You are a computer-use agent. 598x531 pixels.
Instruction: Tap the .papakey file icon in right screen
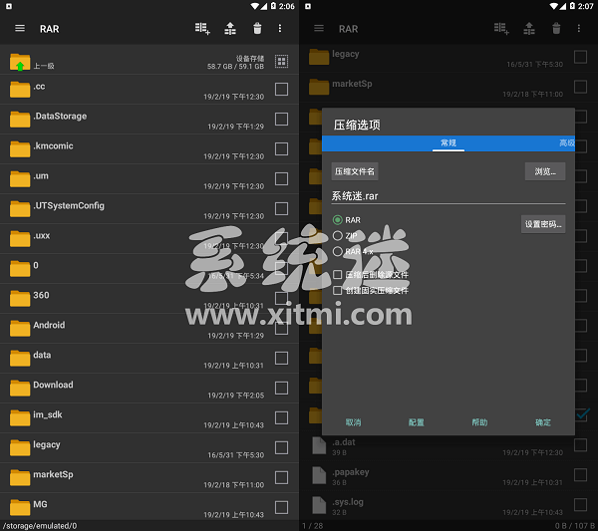319,475
